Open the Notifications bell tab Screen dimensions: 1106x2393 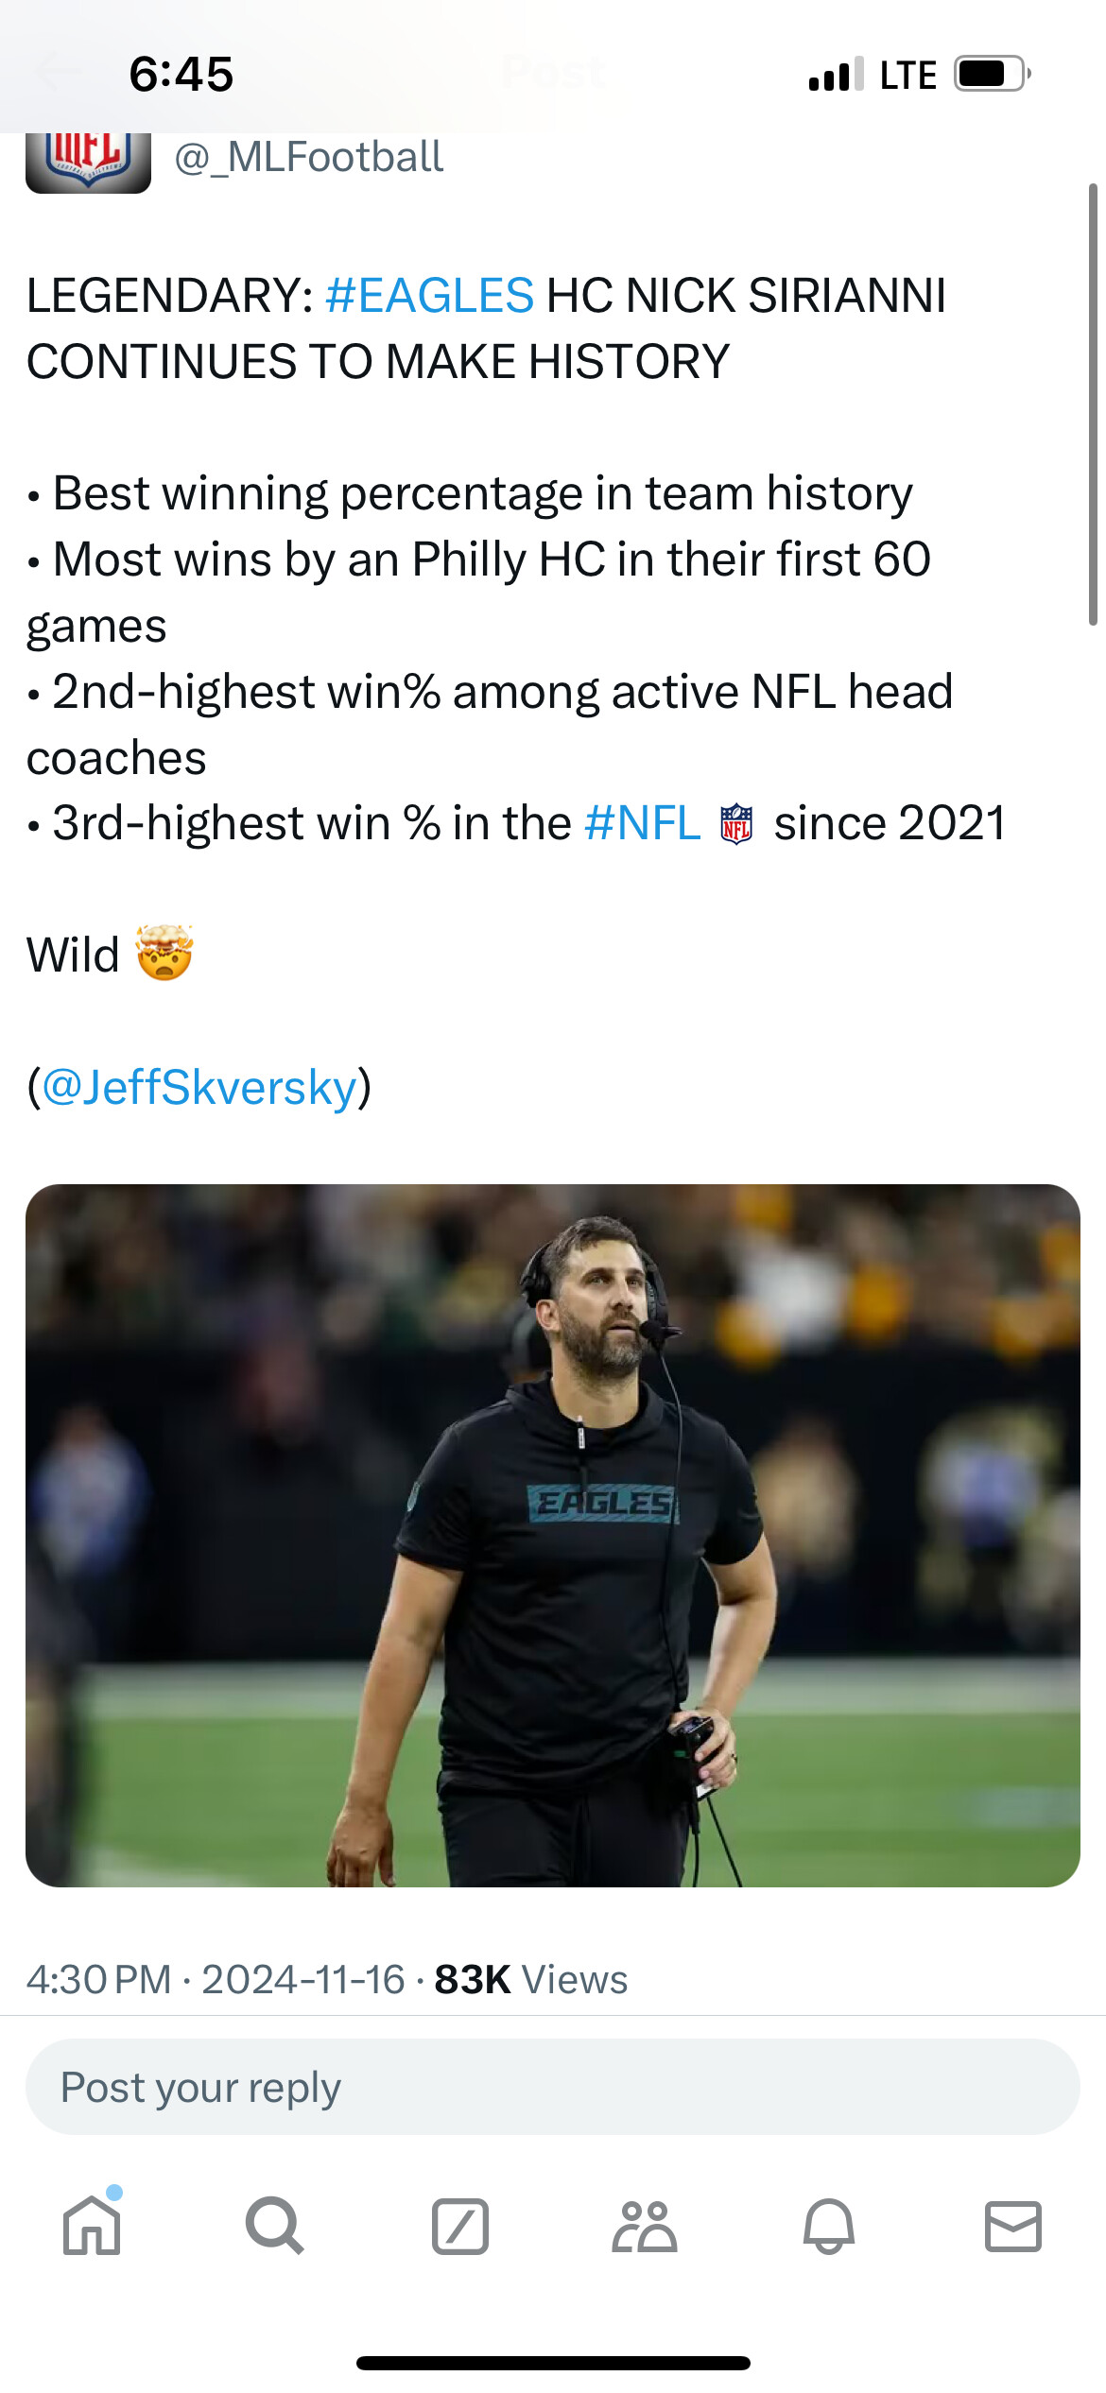pyautogui.click(x=829, y=2227)
